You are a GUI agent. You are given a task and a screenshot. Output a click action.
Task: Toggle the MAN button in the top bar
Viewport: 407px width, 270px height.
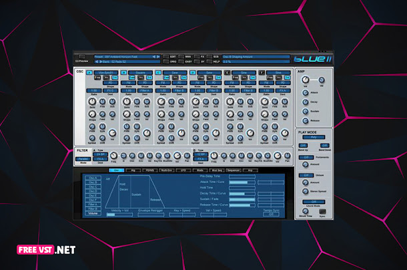[x=181, y=57]
